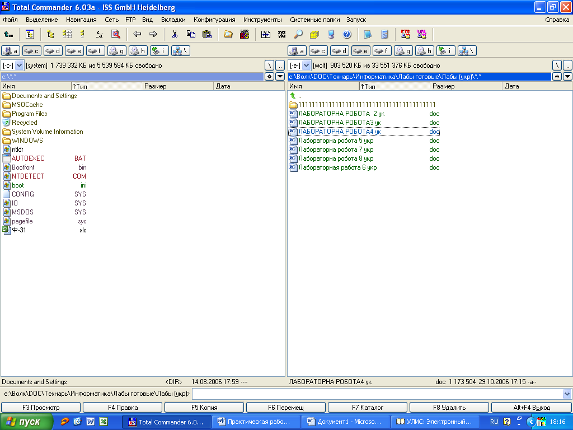Click the command line input field
This screenshot has width=573, height=430.
[377, 394]
